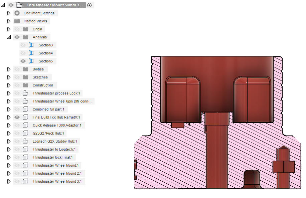
Task: Expand the Bodies folder
Action: tap(9, 69)
